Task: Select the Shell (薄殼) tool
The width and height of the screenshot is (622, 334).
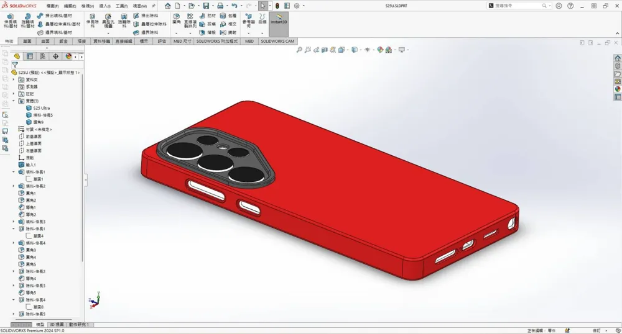Action: 208,32
